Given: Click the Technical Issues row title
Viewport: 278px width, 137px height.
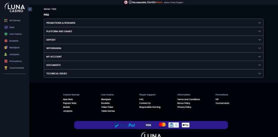Looking at the screenshot, I should pos(56,73).
